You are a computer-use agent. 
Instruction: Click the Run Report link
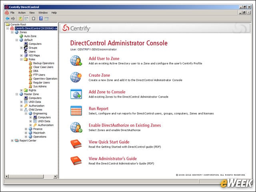[x=98, y=108]
